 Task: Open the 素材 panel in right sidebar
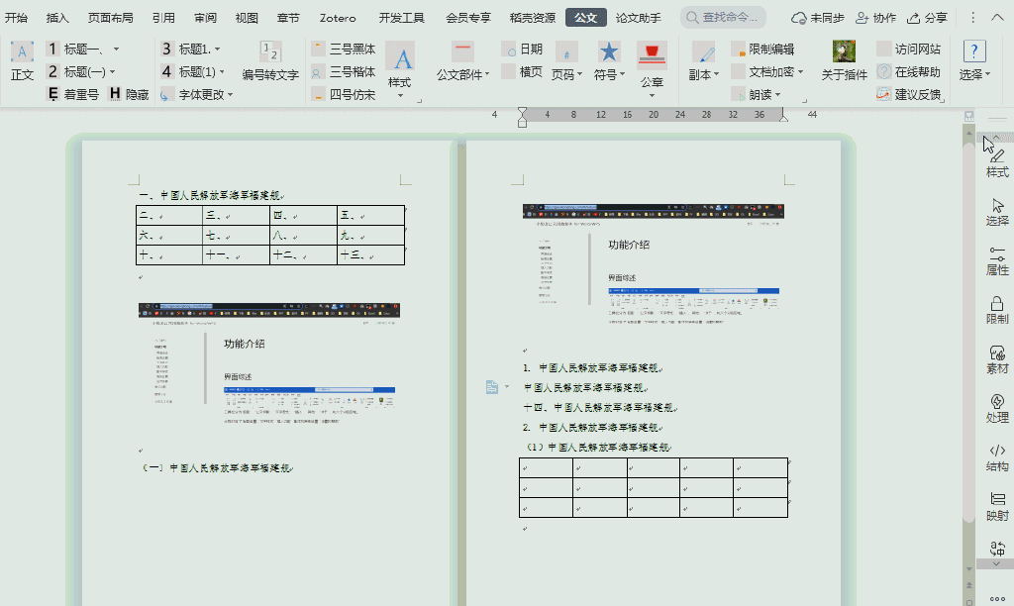tap(997, 359)
